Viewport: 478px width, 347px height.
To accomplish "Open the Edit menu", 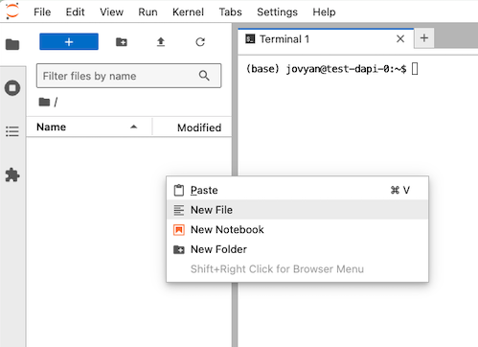I will pyautogui.click(x=75, y=12).
